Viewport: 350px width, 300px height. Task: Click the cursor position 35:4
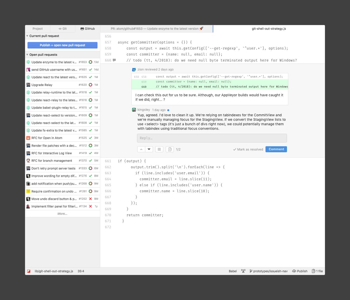pyautogui.click(x=81, y=271)
